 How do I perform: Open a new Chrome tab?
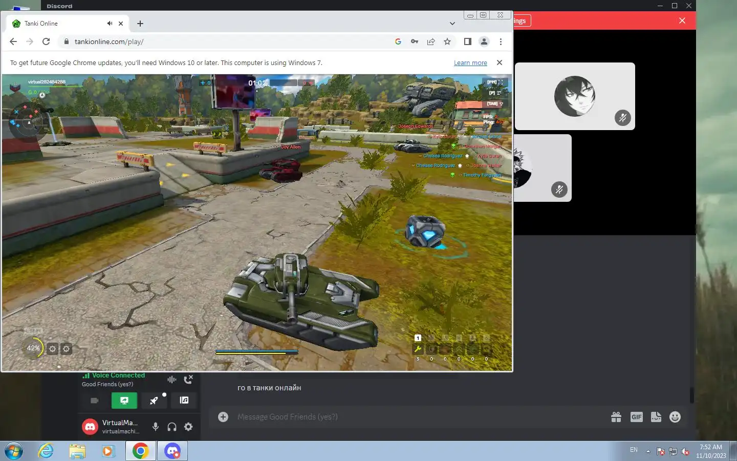pos(140,24)
